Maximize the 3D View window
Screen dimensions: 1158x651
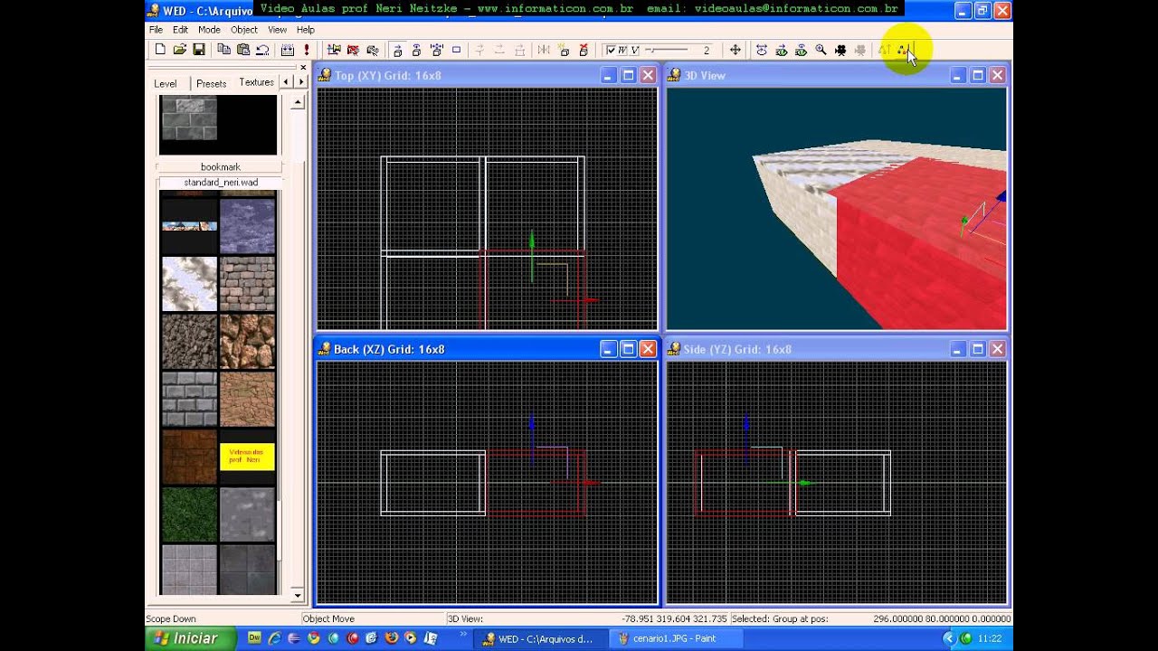coord(977,76)
